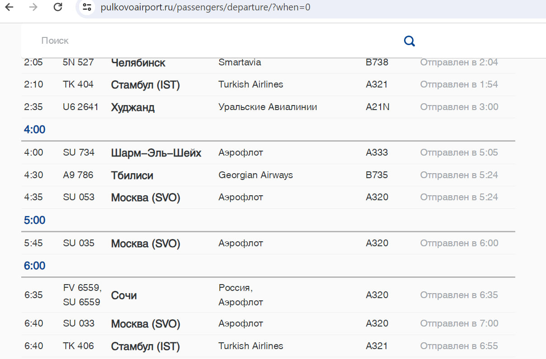Open Тбилиси flight A9 786
The image size is (546, 359).
pos(132,175)
